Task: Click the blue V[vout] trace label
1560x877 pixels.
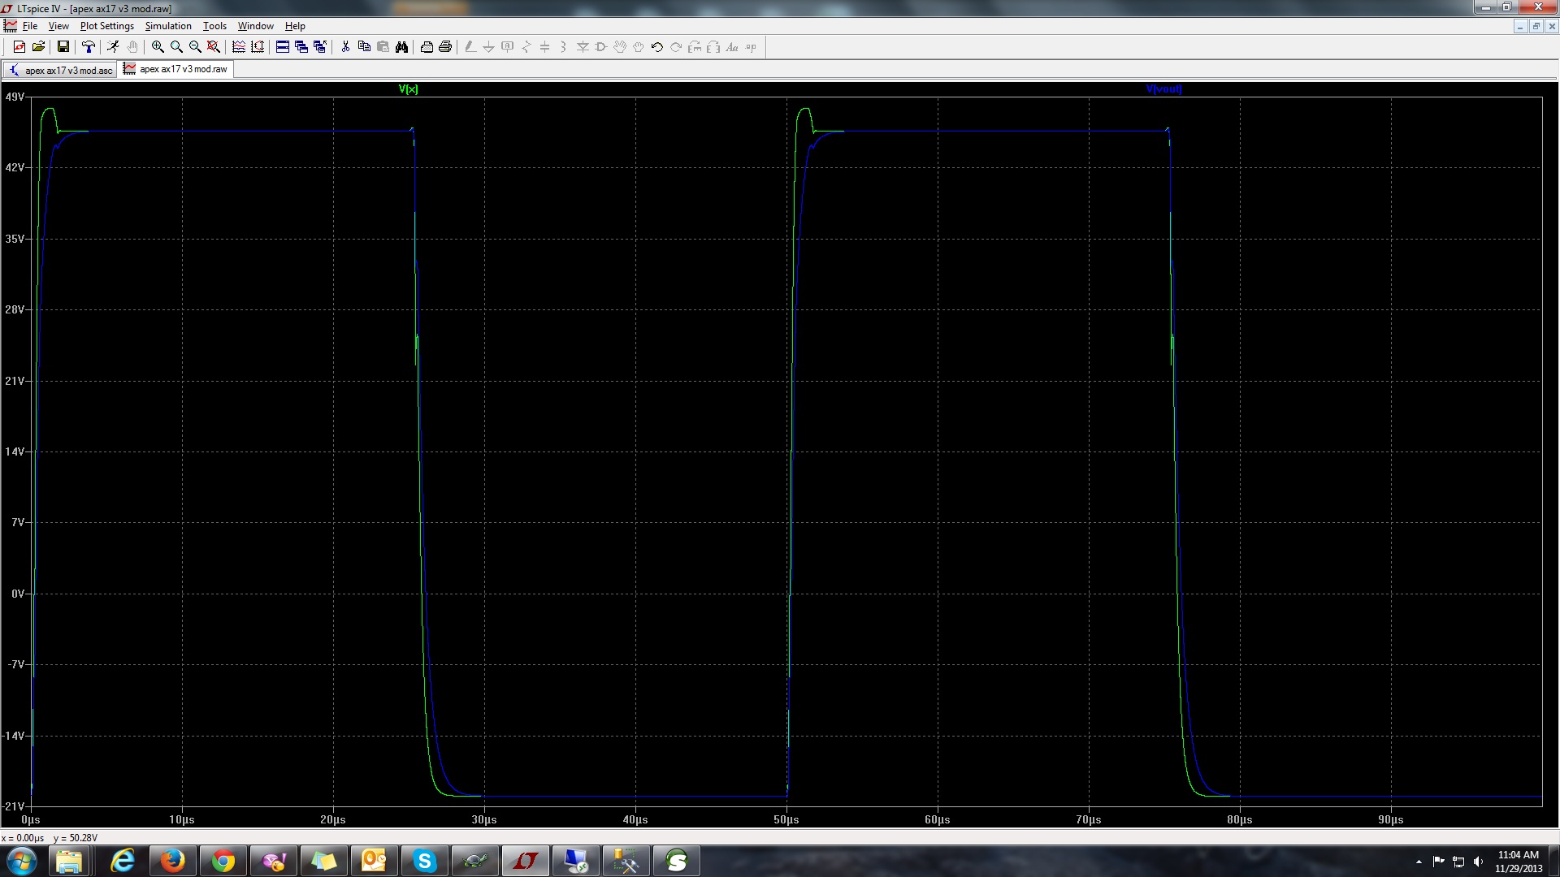Action: (x=1163, y=89)
